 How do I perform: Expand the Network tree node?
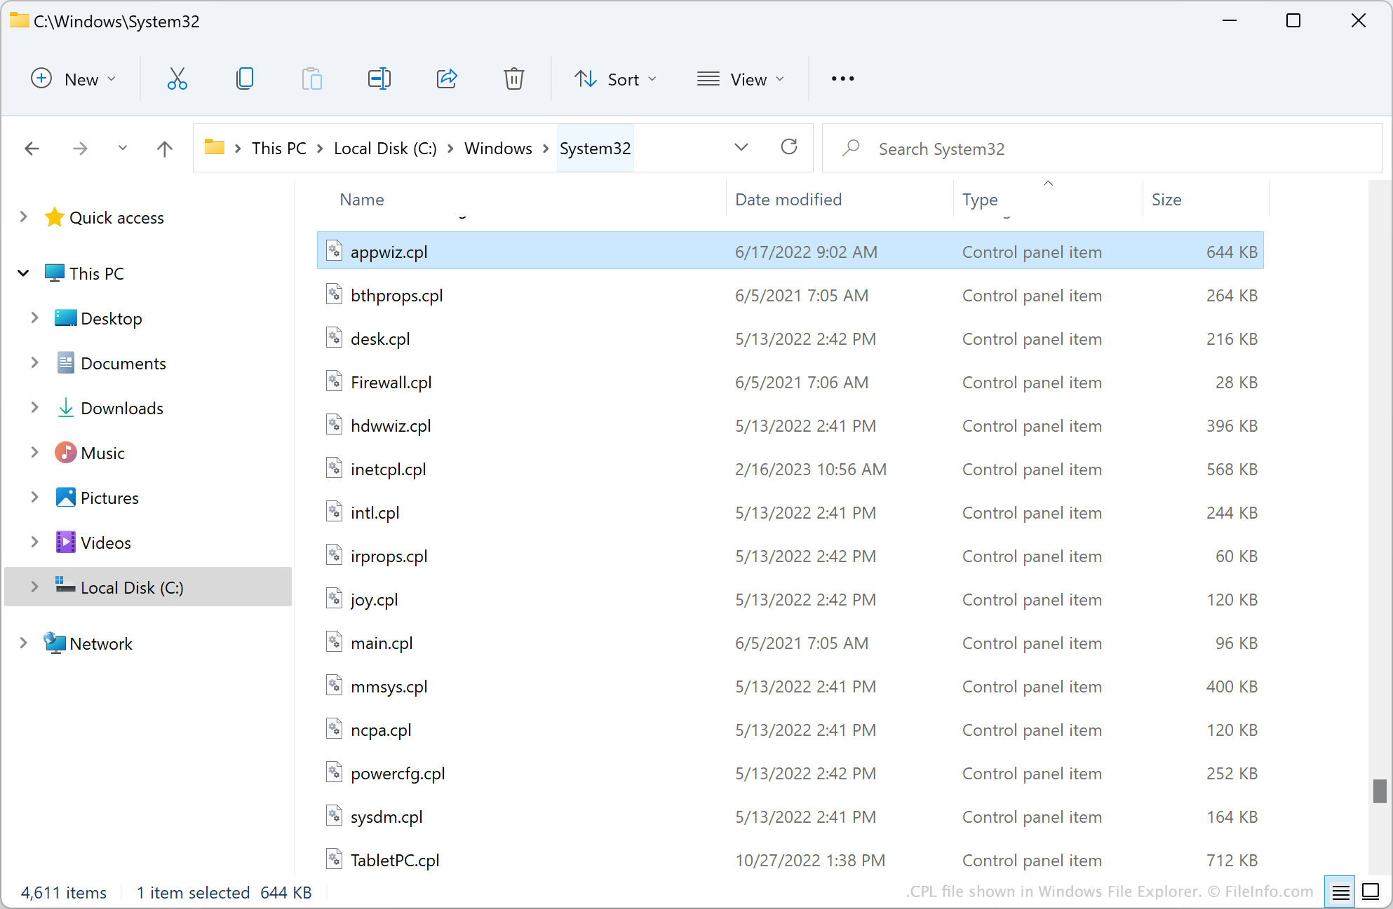[x=23, y=643]
